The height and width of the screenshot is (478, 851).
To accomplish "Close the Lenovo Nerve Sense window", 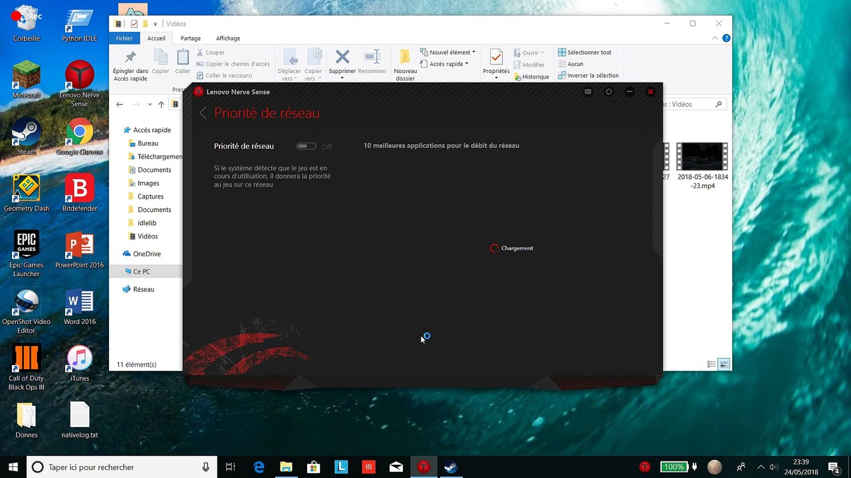I will tap(650, 92).
